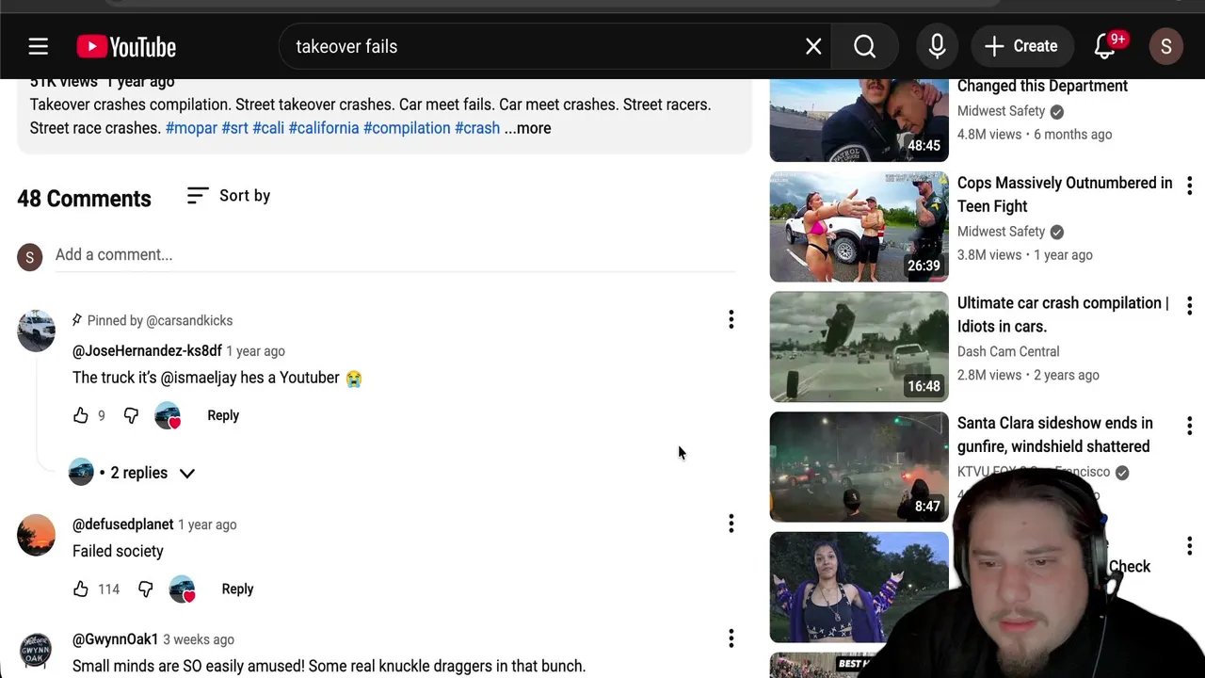Open the account avatar menu
The width and height of the screenshot is (1205, 678).
click(x=1165, y=46)
